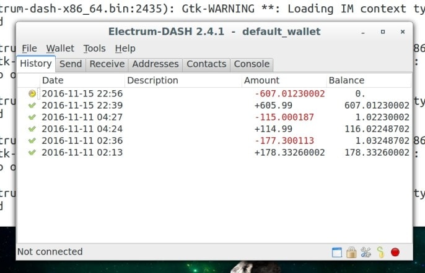
Task: Click the 0. balance cell
Action: pyautogui.click(x=360, y=94)
